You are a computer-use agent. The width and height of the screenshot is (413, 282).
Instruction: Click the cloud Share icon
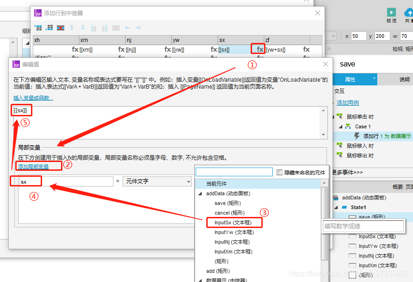pos(408,12)
